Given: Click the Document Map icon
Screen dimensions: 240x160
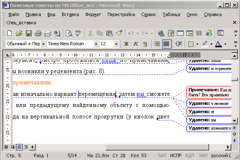Looking at the screenshot, I should (x=220, y=33).
